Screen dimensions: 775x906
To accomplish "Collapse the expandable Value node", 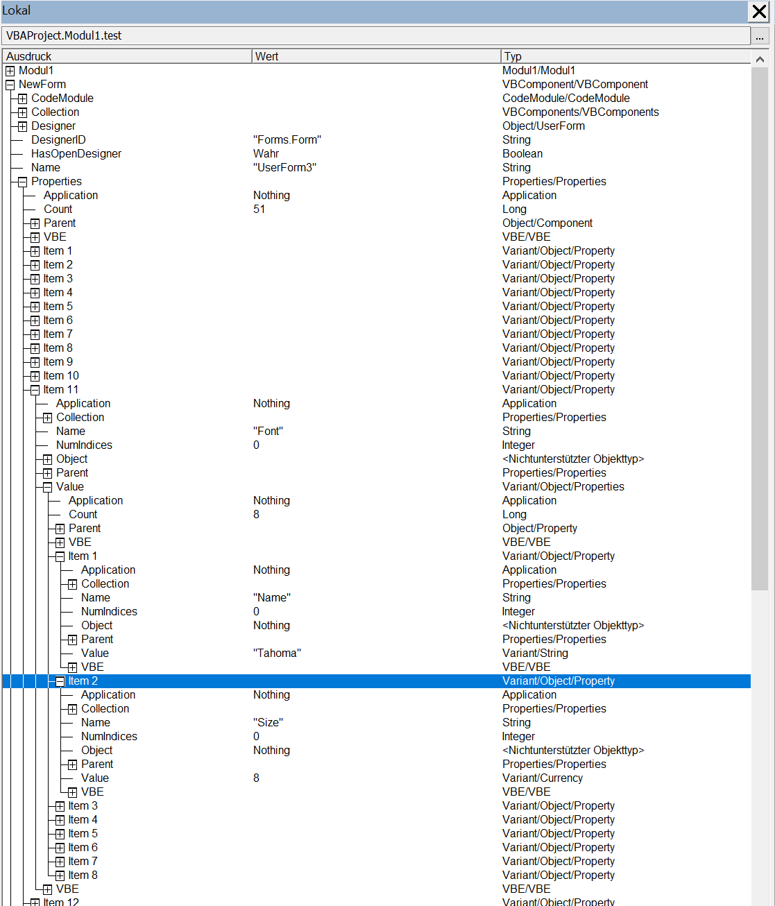I will 47,487.
